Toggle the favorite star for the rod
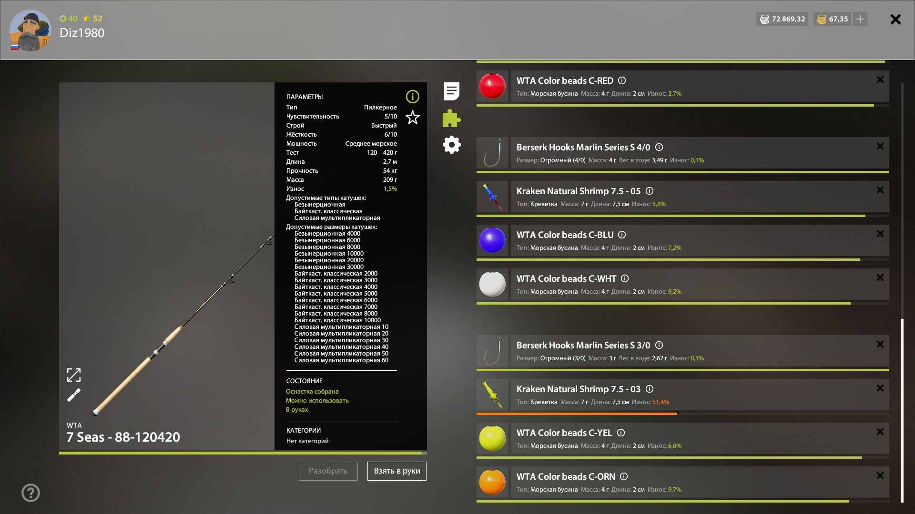This screenshot has height=514, width=915. click(x=412, y=117)
